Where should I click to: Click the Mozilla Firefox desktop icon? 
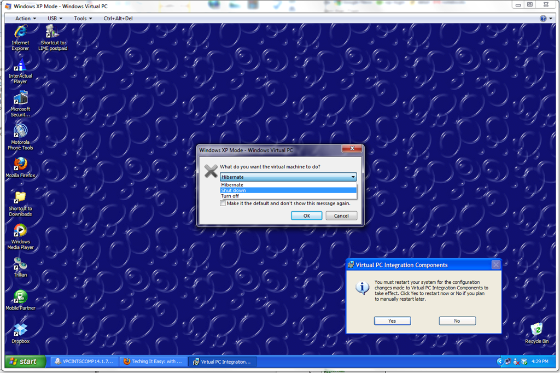tap(20, 167)
